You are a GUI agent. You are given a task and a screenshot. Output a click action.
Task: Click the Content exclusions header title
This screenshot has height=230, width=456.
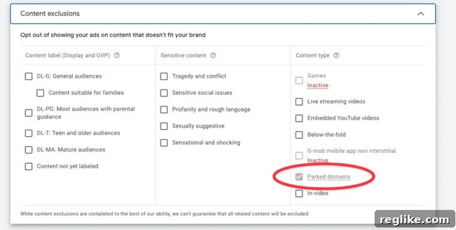pyautogui.click(x=50, y=13)
